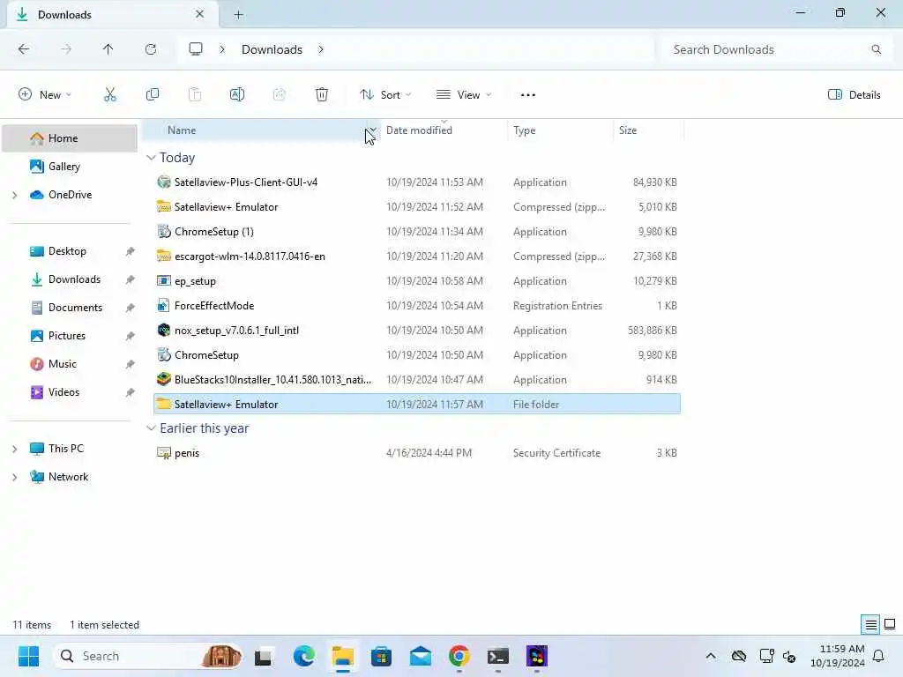Select Home in navigation pane

coord(70,138)
